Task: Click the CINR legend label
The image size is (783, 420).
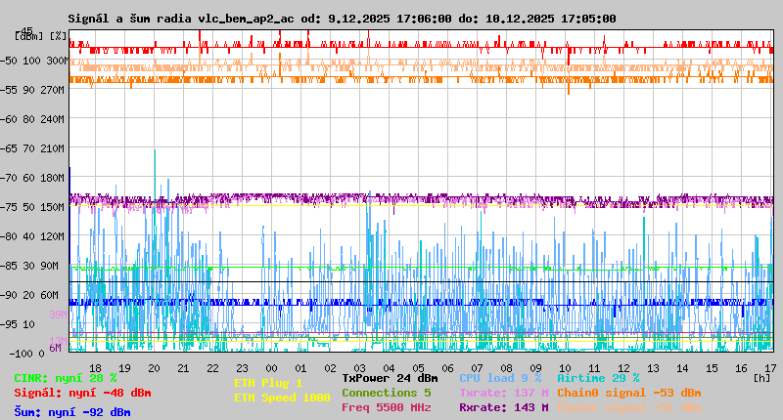Action: (x=66, y=378)
